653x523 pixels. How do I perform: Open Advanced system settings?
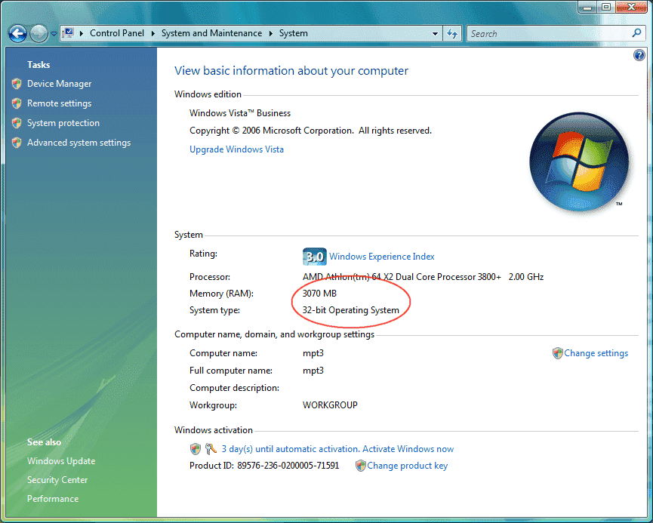[79, 143]
